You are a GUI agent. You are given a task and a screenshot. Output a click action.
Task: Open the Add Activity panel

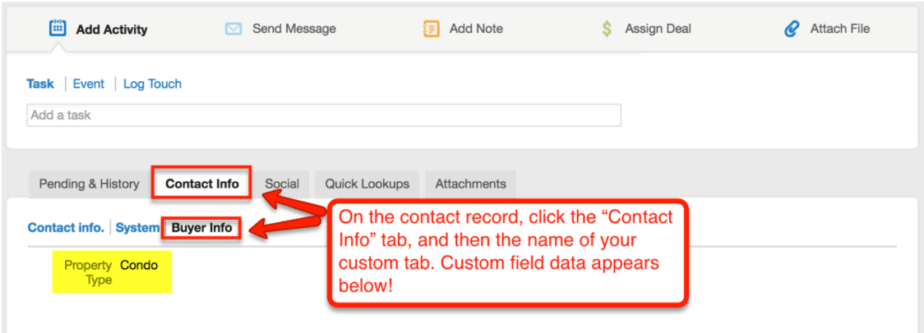point(111,30)
